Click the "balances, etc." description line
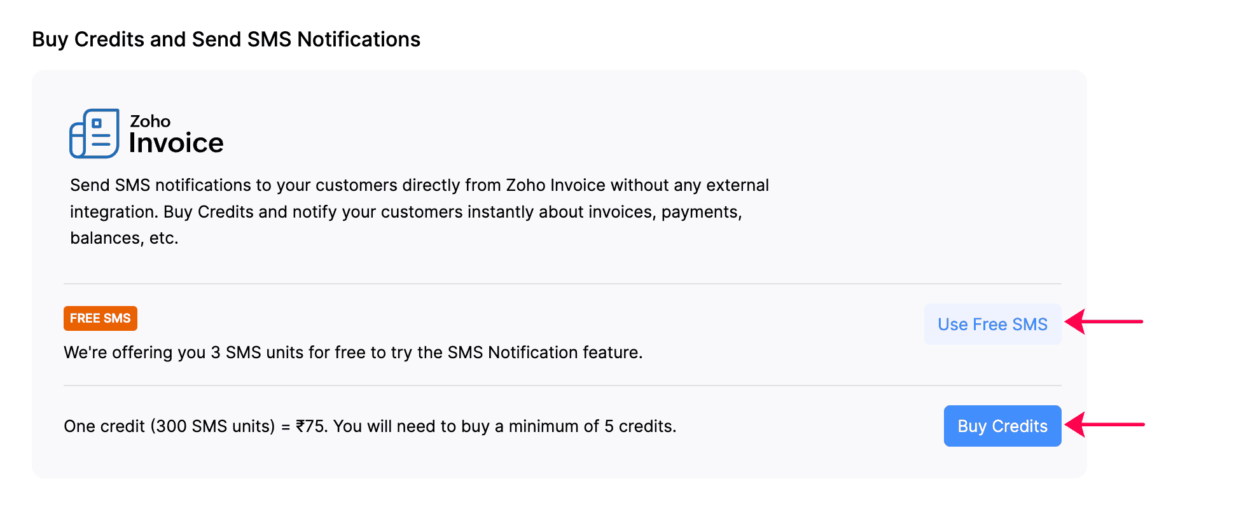The width and height of the screenshot is (1234, 509). click(x=124, y=238)
